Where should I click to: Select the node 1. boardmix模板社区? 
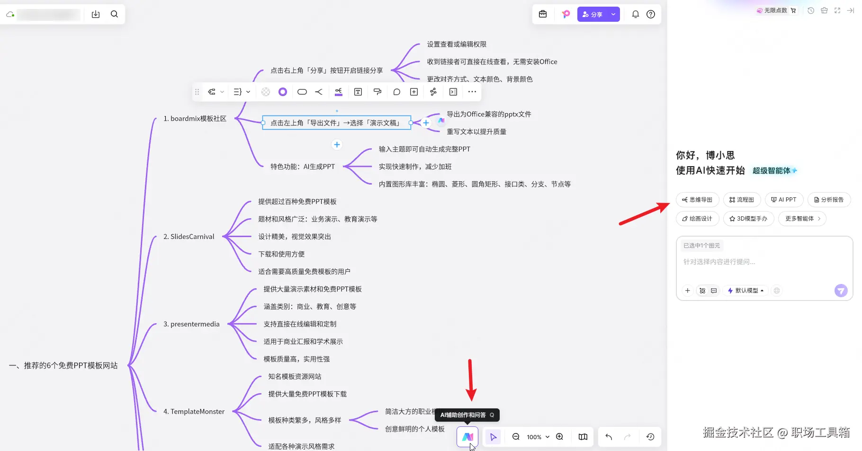(195, 119)
